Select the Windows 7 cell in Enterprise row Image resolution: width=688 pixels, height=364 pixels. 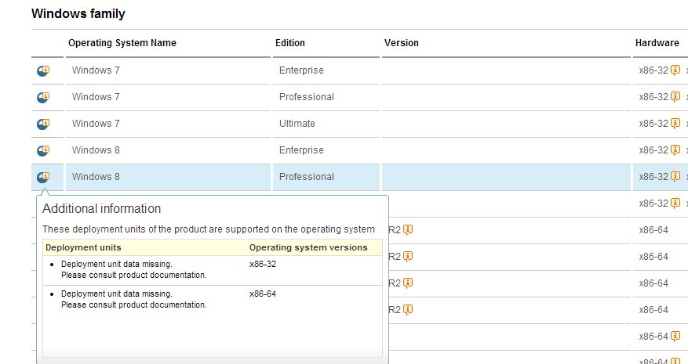pyautogui.click(x=96, y=70)
